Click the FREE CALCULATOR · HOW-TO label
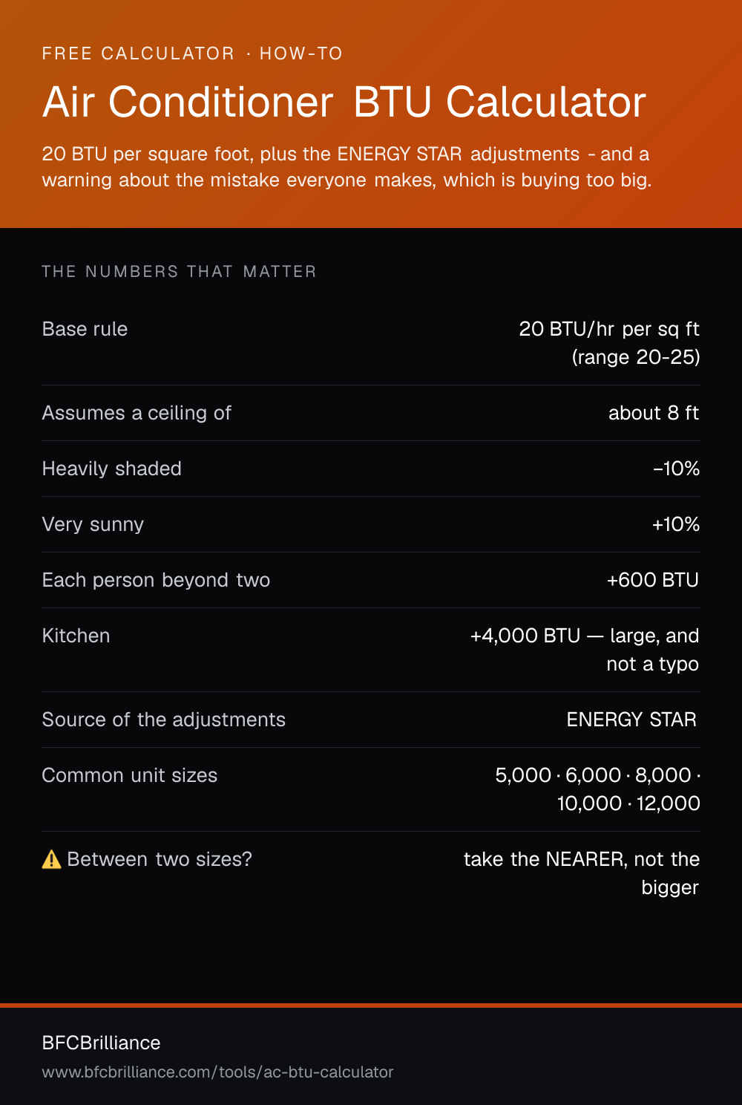 pos(192,53)
